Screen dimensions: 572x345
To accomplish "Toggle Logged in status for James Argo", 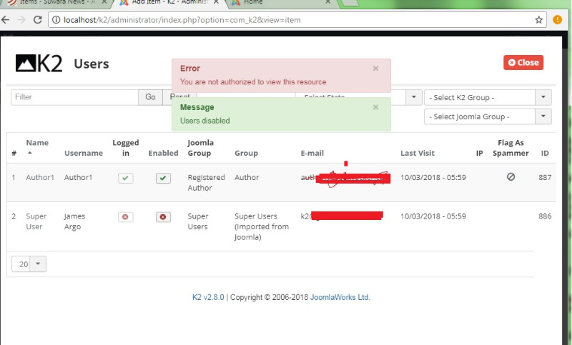I will click(126, 217).
